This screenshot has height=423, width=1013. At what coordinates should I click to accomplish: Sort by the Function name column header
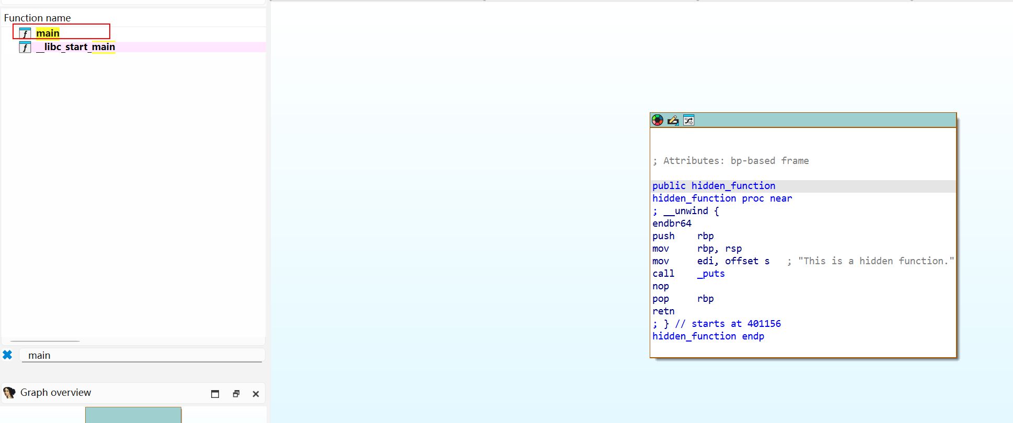[x=37, y=18]
